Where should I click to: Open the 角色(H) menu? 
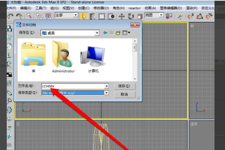(x=118, y=8)
